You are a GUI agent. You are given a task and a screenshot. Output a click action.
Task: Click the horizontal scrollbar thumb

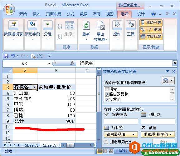point(70,145)
